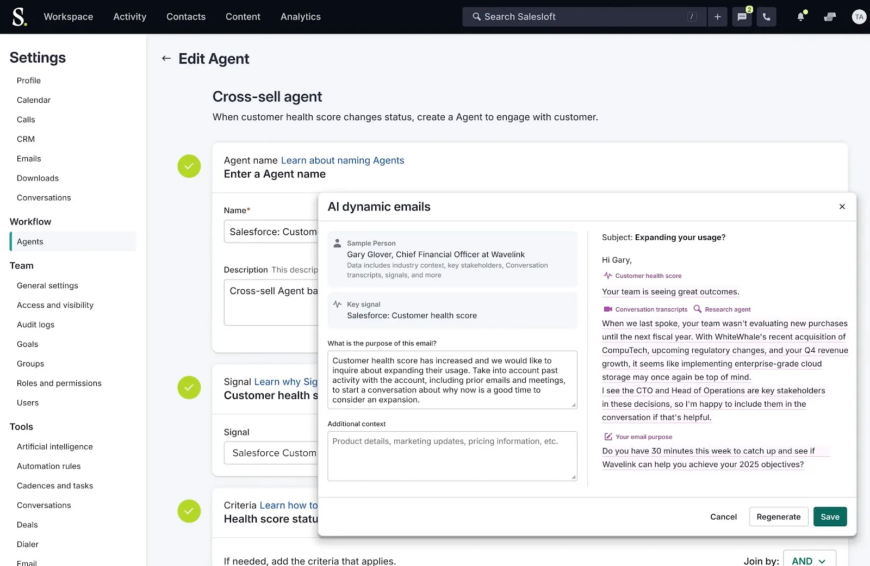Screen dimensions: 870x566
Task: Open the TA user avatar menu
Action: pyautogui.click(x=859, y=17)
